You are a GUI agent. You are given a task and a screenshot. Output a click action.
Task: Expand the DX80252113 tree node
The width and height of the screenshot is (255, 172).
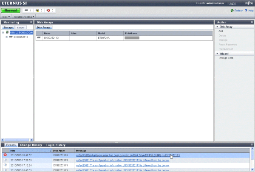[6, 37]
